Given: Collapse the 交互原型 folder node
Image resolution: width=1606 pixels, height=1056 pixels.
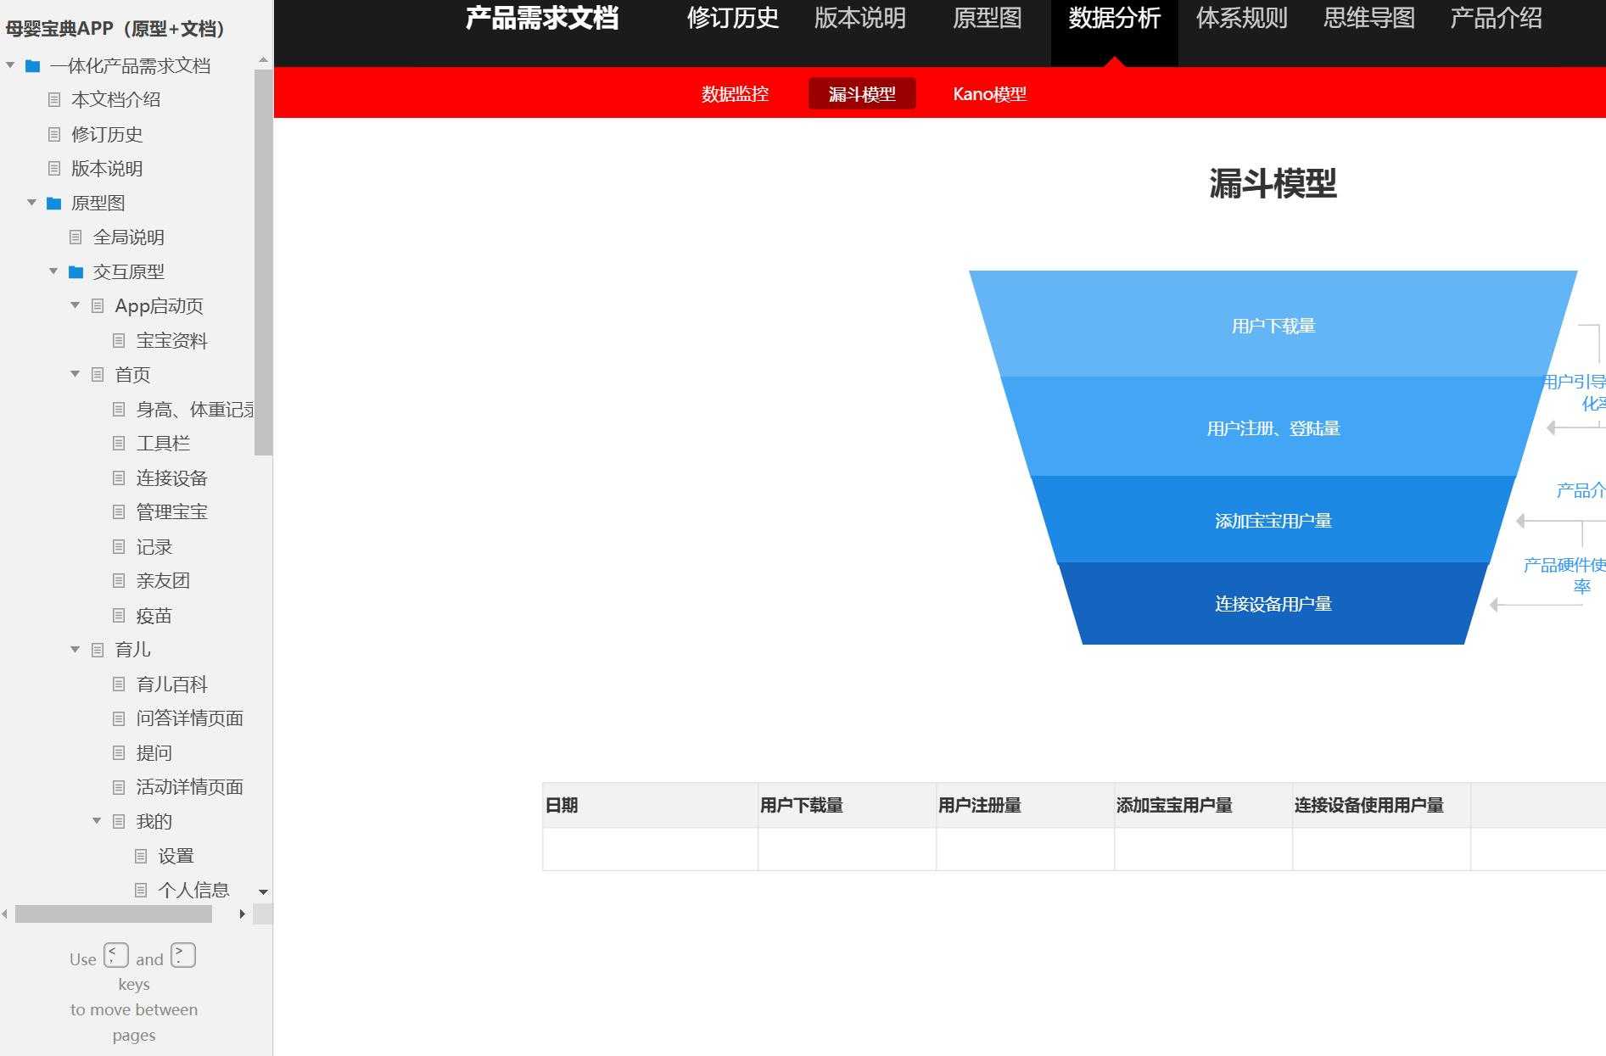Looking at the screenshot, I should tap(53, 271).
